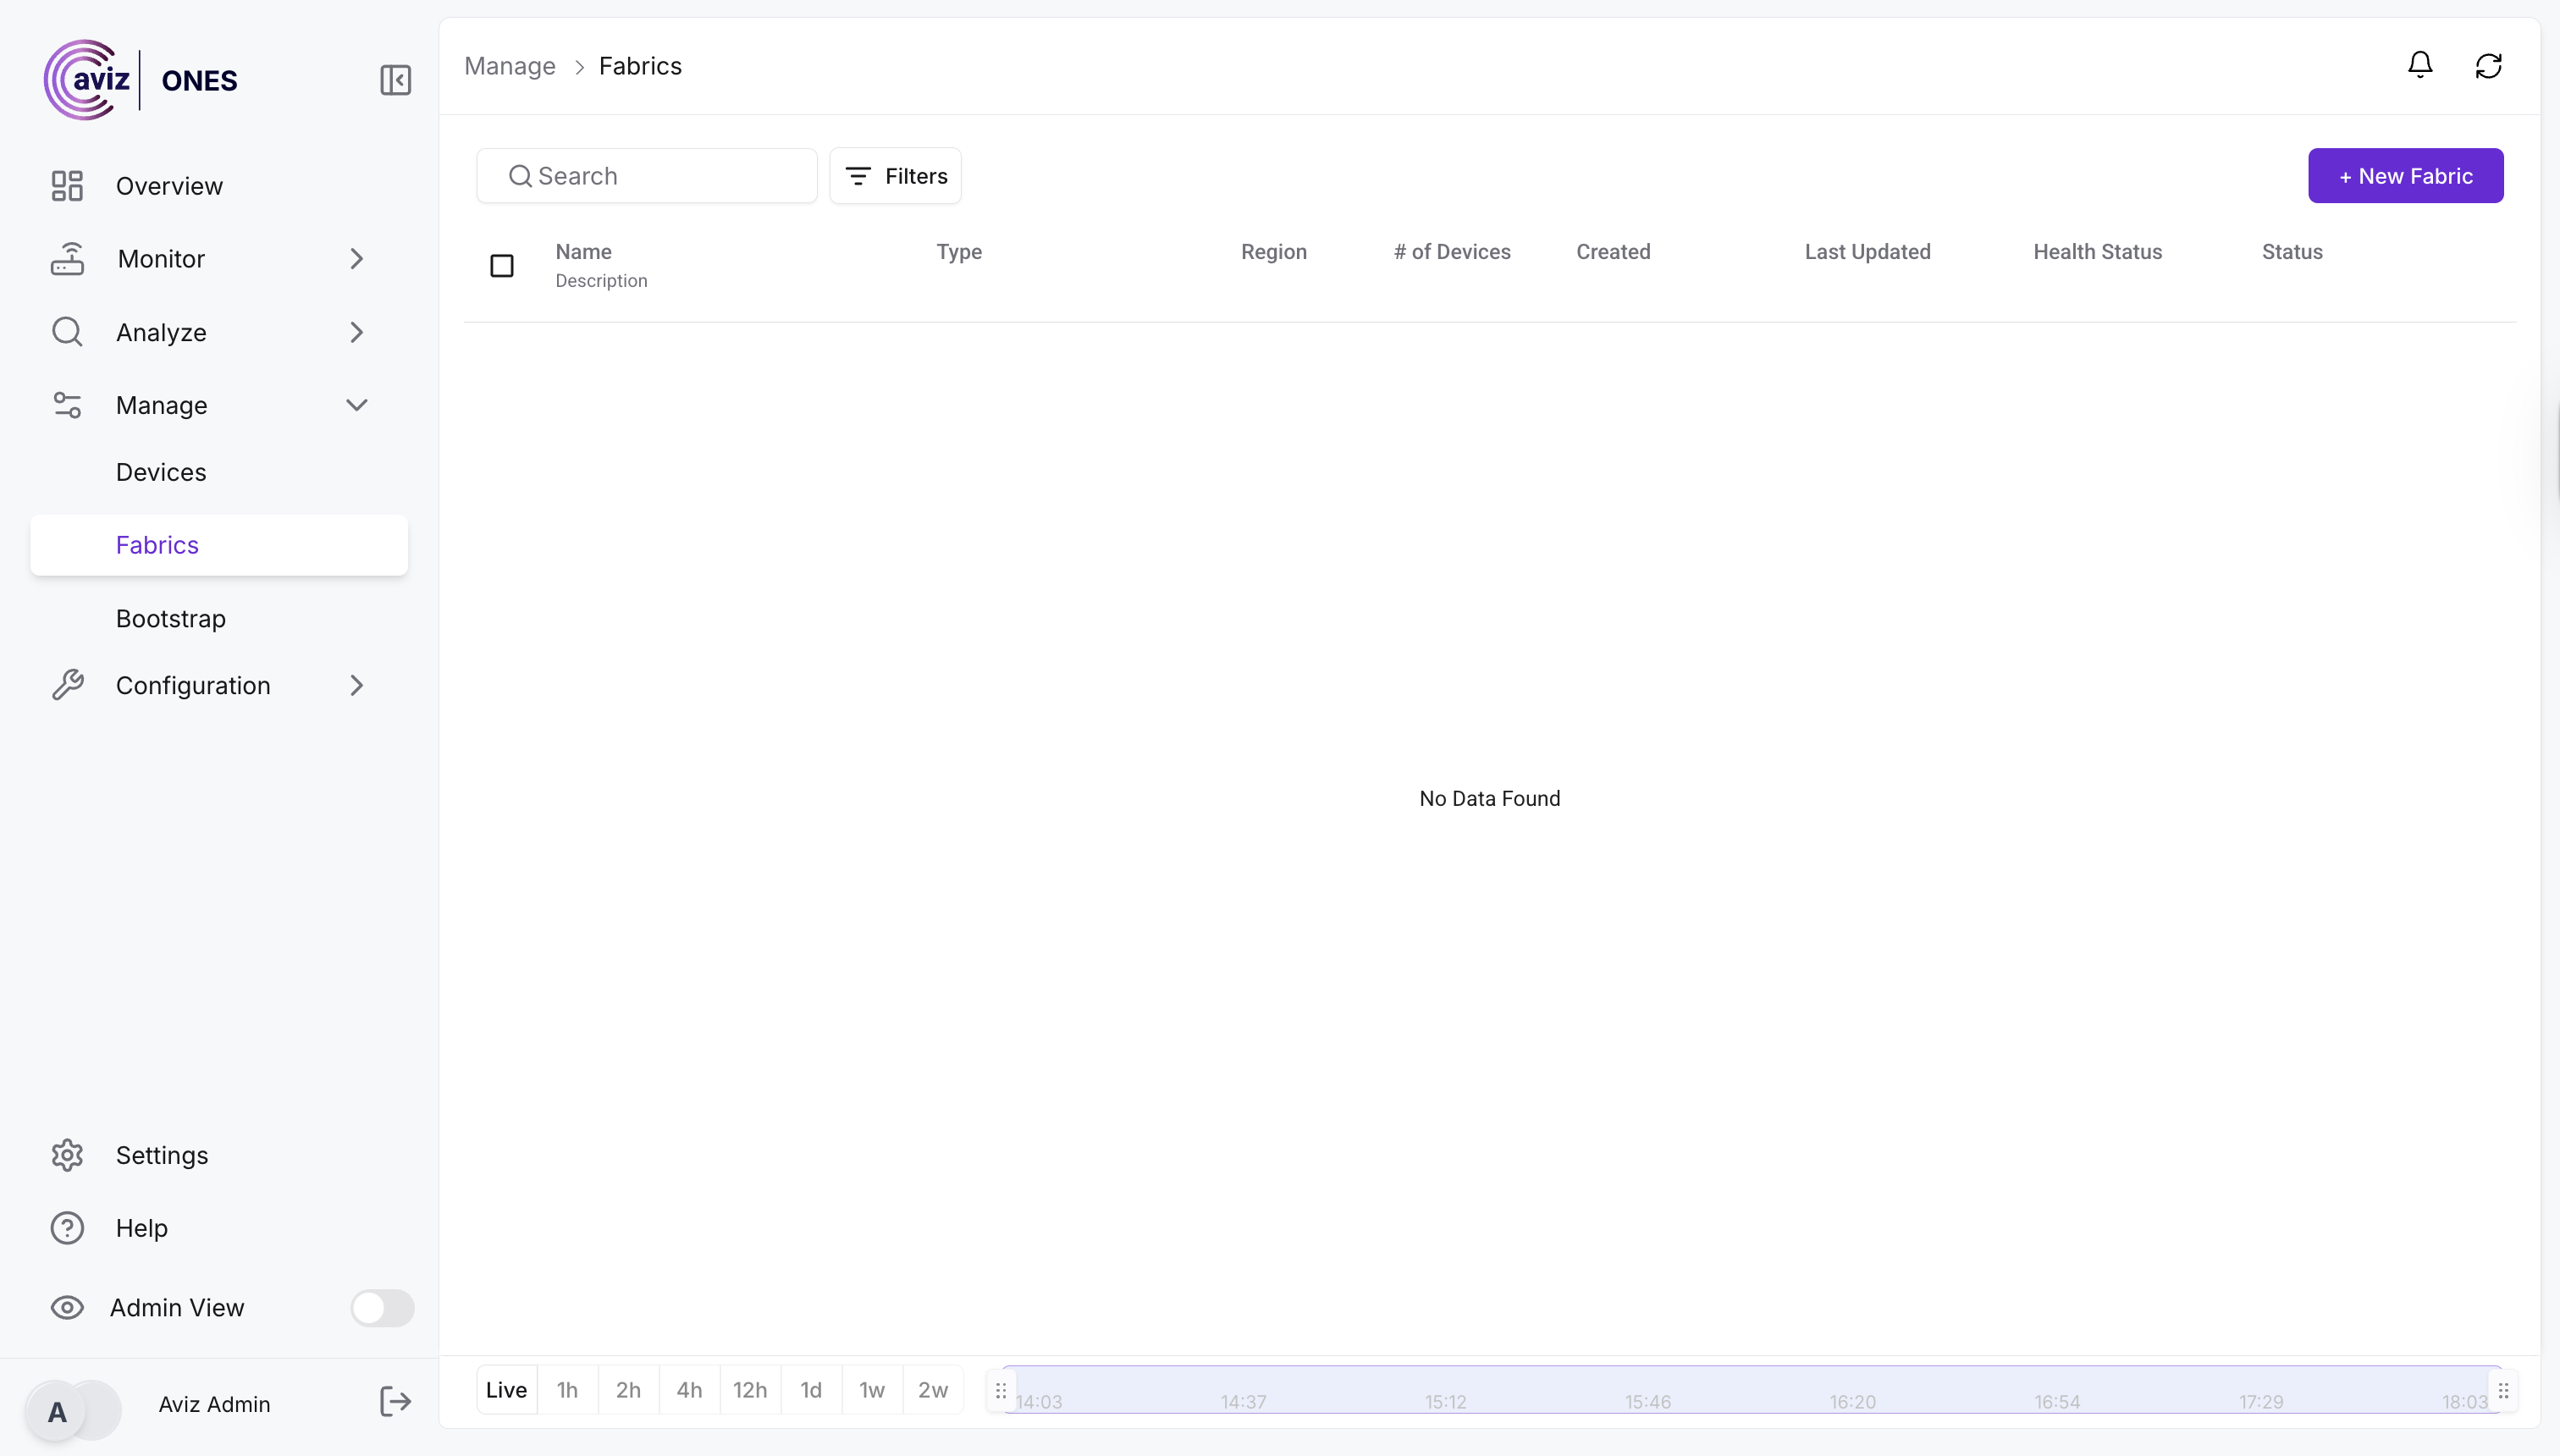This screenshot has height=1456, width=2560.
Task: Open Bootstrap under Manage
Action: coord(171,619)
